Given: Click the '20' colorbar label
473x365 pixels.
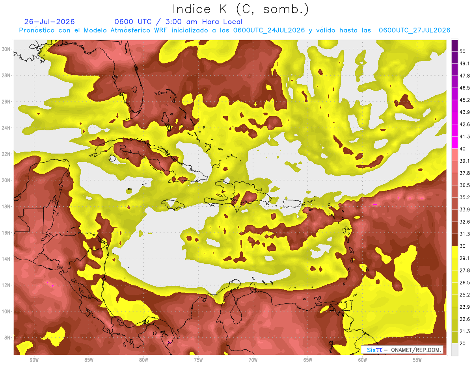Looking at the screenshot, I should pos(463,344).
